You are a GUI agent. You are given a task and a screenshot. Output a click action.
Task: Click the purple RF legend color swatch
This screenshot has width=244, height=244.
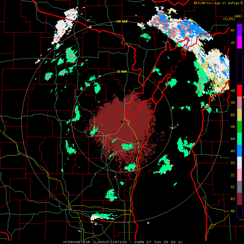coord(239,30)
